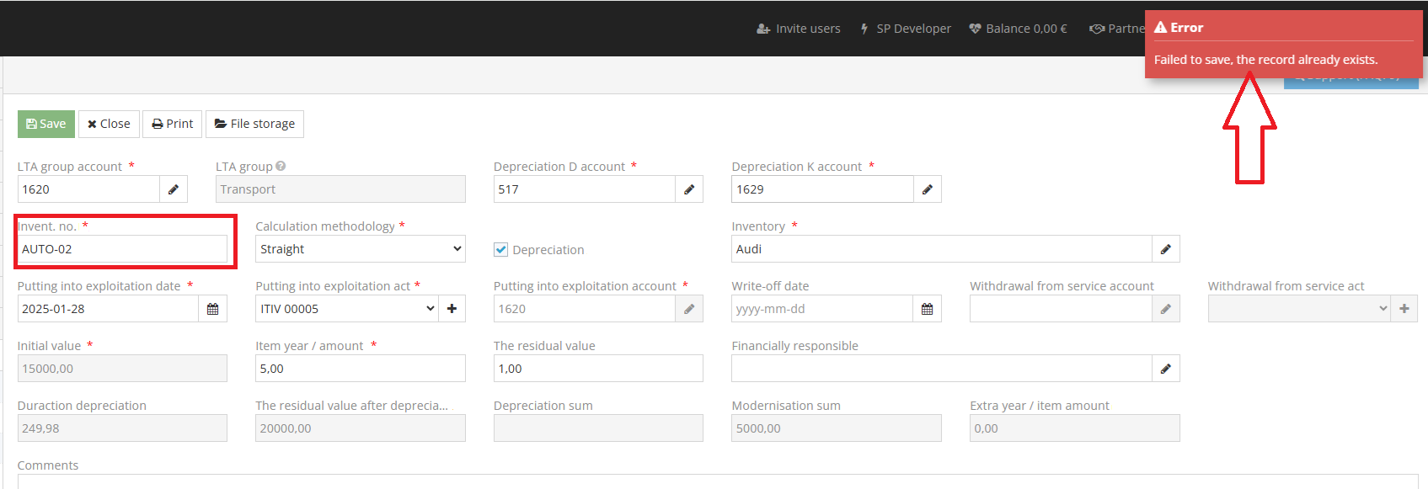Click Balance 0,00 € in top bar
Viewport: 1428px width, 489px height.
coord(1019,29)
